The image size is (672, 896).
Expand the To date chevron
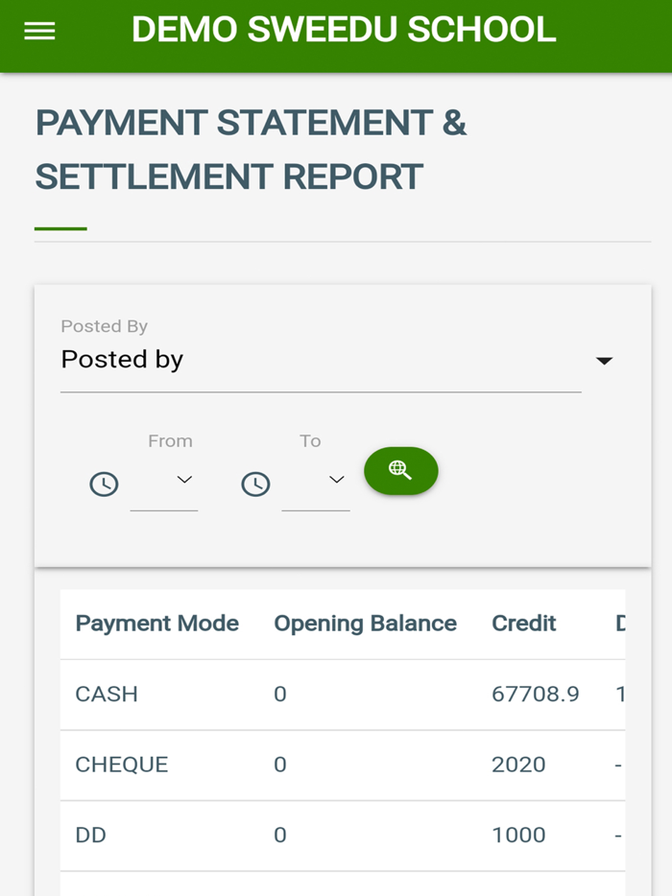tap(338, 479)
